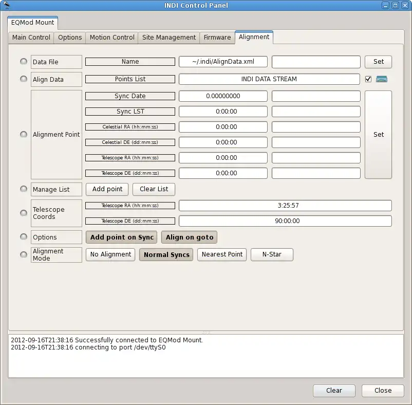Viewport: 412px width, 405px height.
Task: Click the window menu icon in title bar
Action: click(6, 5)
